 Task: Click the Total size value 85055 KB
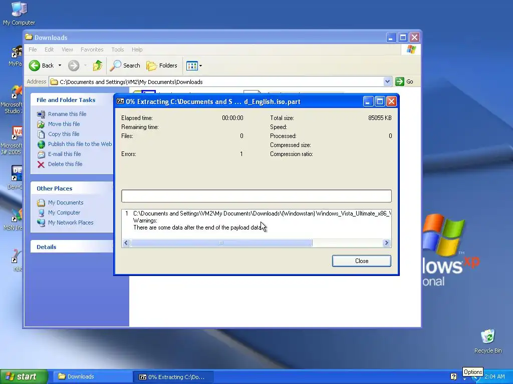click(x=380, y=118)
